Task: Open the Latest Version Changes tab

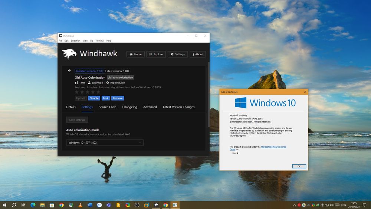Action: click(x=179, y=107)
